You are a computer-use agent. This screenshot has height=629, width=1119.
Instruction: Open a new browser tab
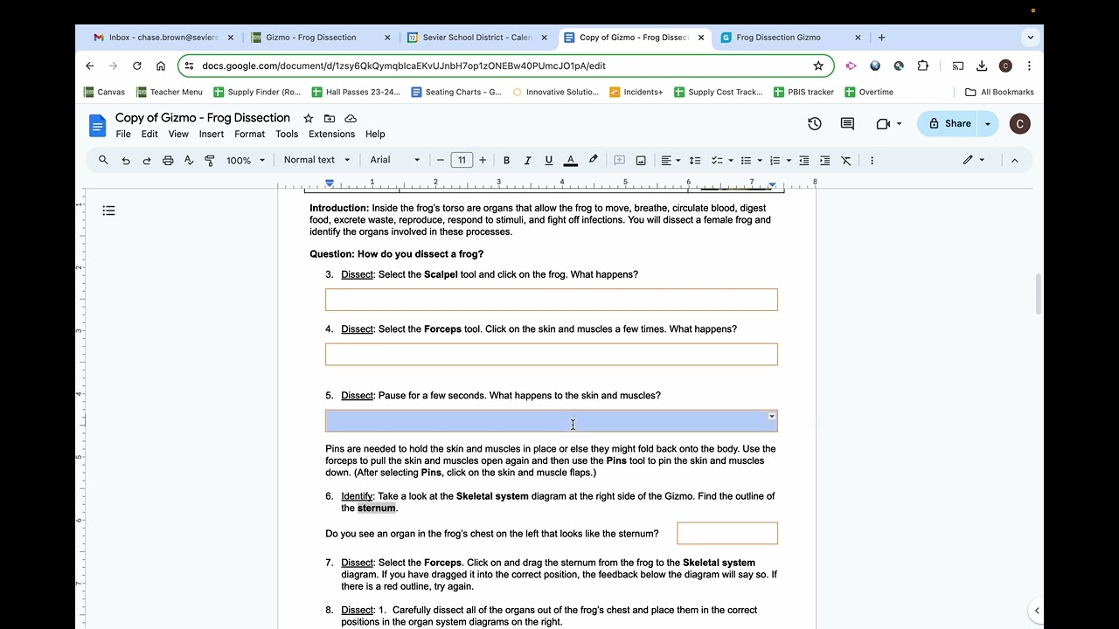(x=881, y=38)
